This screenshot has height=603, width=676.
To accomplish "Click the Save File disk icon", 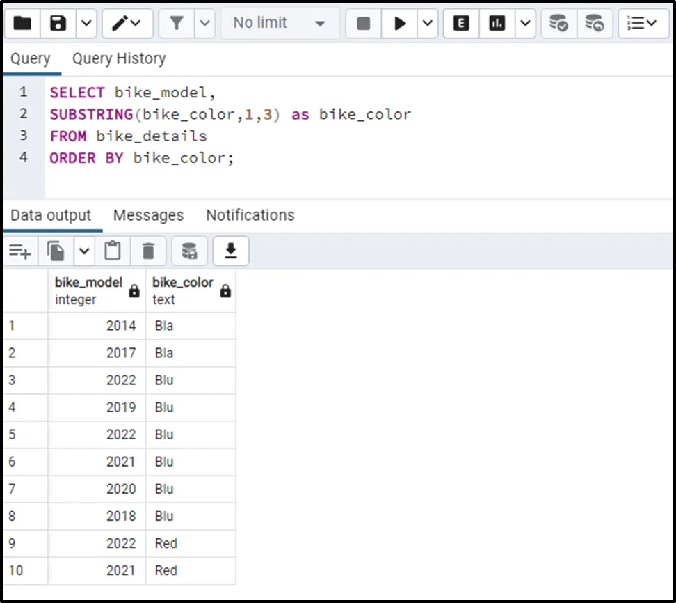I will coord(58,24).
